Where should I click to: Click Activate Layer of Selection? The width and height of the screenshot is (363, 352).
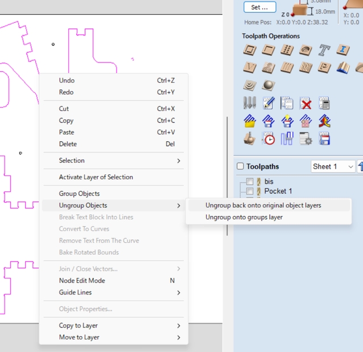pos(113,177)
